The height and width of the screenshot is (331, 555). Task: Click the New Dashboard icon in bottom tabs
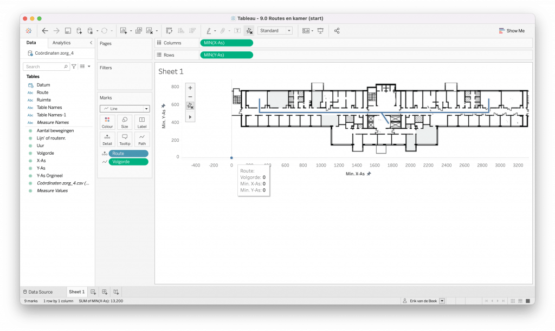(105, 292)
